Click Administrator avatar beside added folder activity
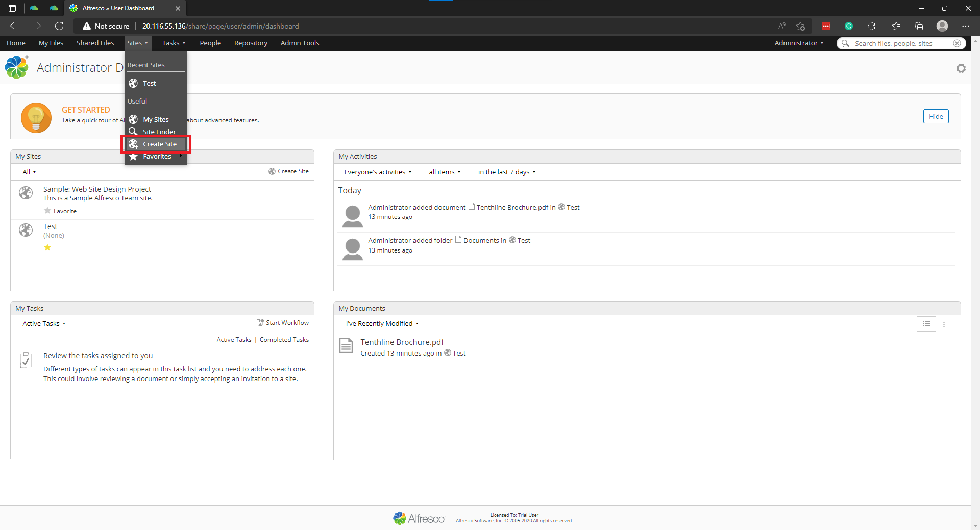The width and height of the screenshot is (980, 530). tap(353, 249)
